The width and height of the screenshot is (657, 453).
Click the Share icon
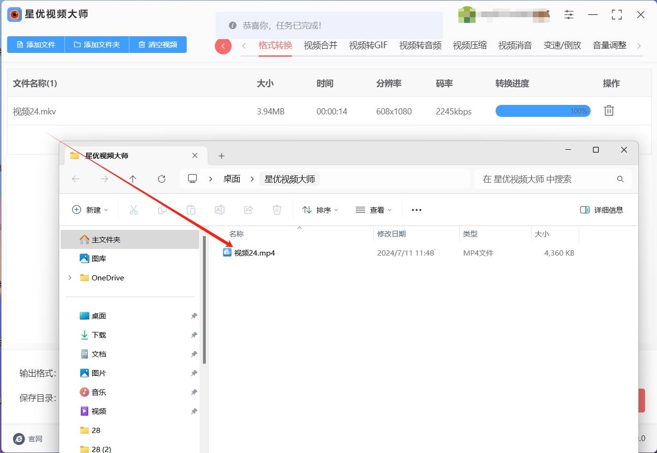pos(248,210)
